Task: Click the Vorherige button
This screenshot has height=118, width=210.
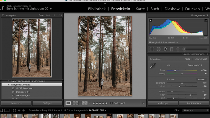Action: coord(163,103)
